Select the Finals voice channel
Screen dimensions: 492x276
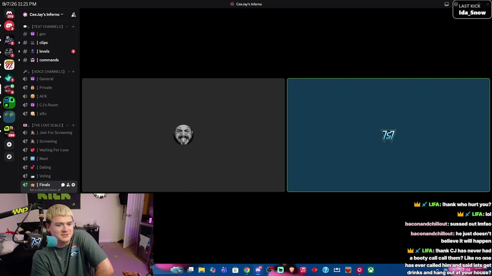45,185
